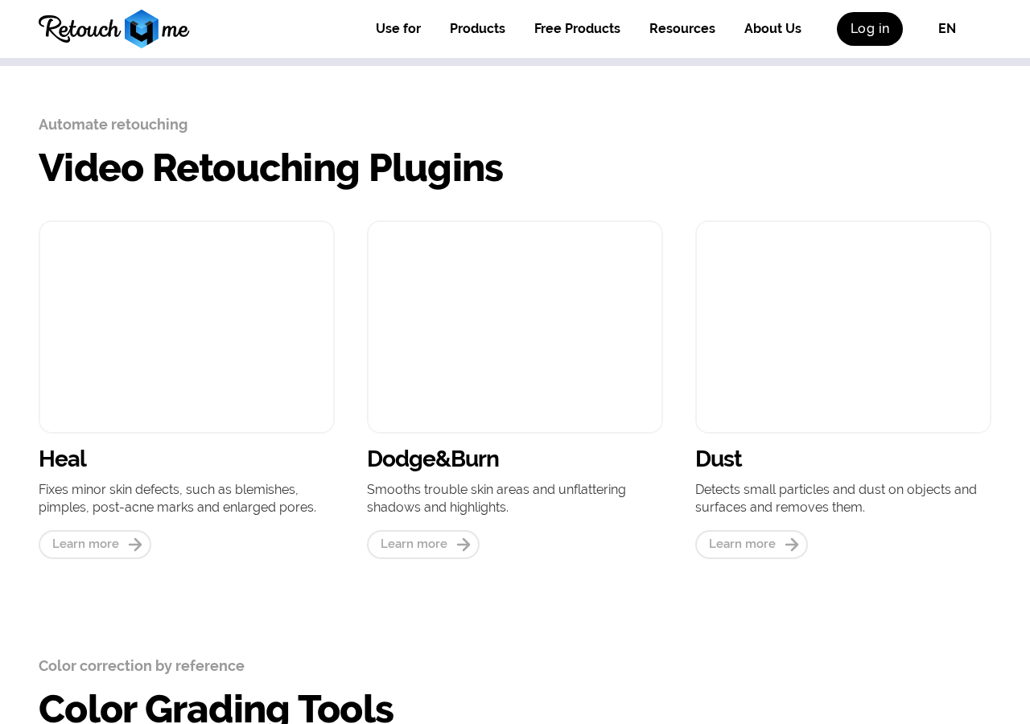Click the Dust description about small particles
The image size is (1030, 724).
[836, 499]
